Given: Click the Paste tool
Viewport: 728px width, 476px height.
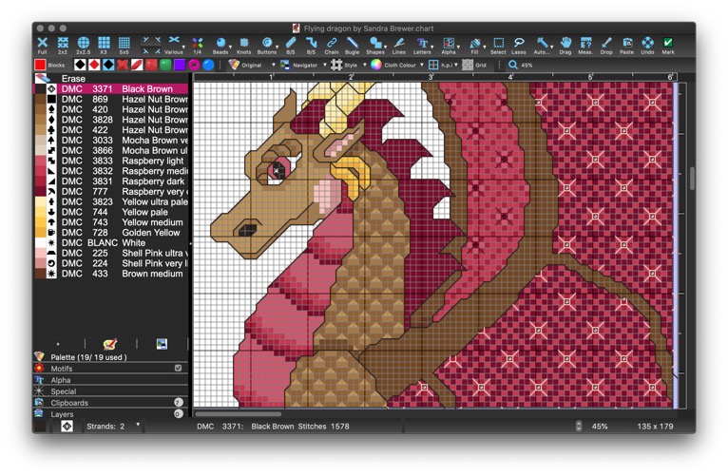Looking at the screenshot, I should (x=627, y=45).
